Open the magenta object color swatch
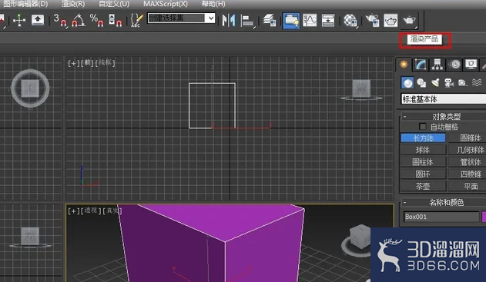486x282 pixels. coord(484,217)
